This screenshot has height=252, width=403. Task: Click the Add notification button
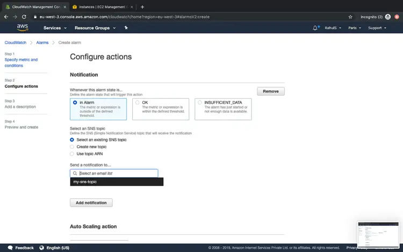point(91,203)
